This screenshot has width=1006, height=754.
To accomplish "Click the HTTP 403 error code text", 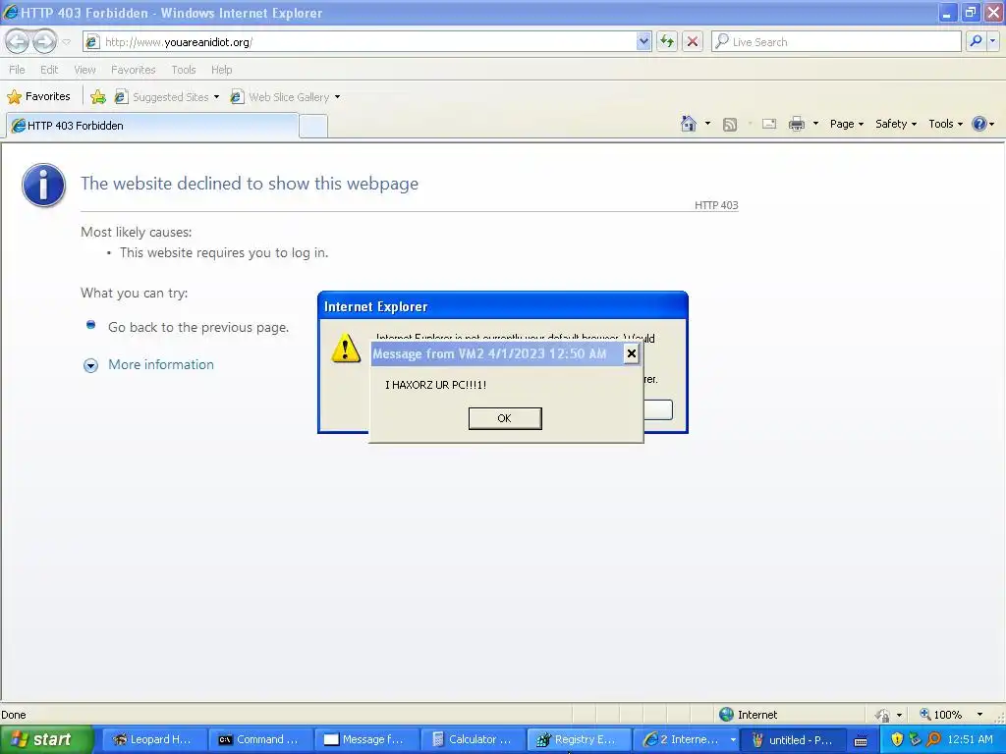I will [x=716, y=205].
